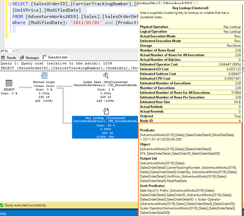Select the Nested Loops operator icon
Viewport: 244px width, 216px height.
coord(44,76)
